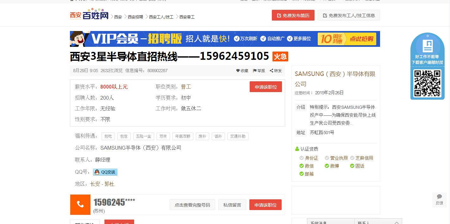This screenshot has height=224, width=450.
Task: Send a message with 私信留言
Action: tap(232, 205)
